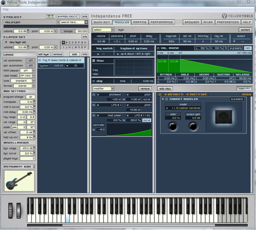Open the Preferences tab
Screen dimensions: 256x230
[x=228, y=22]
